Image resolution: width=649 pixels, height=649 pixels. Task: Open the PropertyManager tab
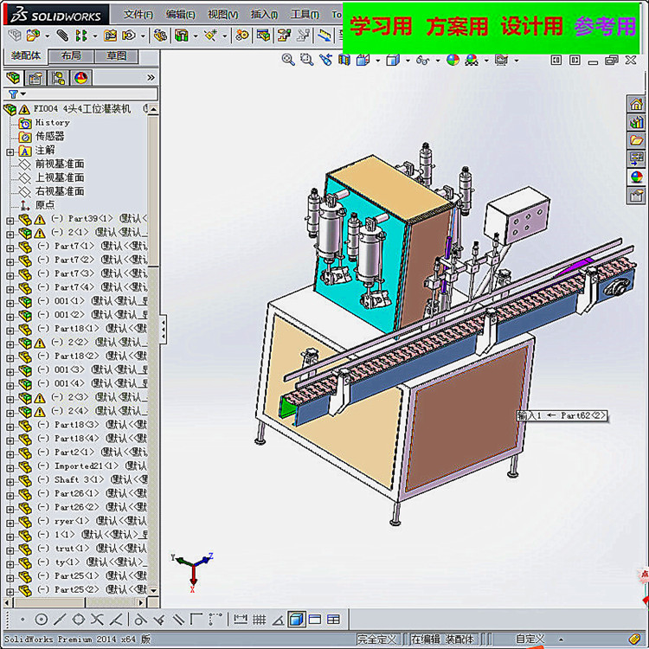35,78
